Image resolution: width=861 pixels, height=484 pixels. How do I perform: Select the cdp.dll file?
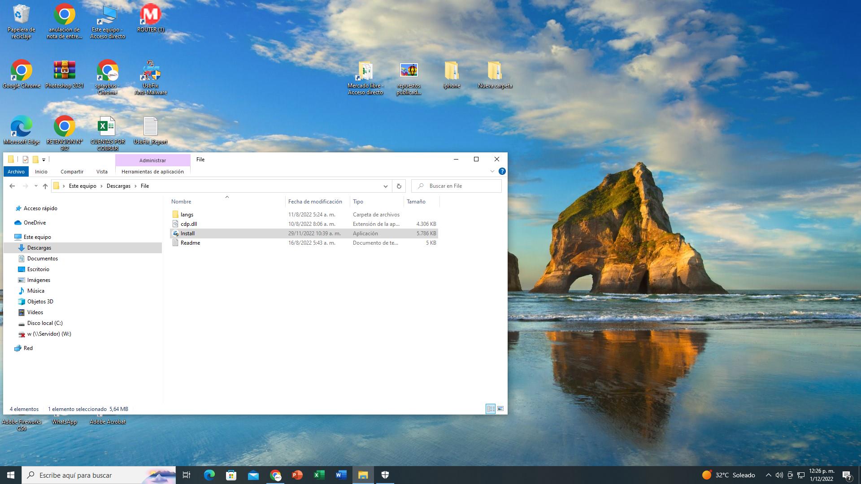click(188, 224)
